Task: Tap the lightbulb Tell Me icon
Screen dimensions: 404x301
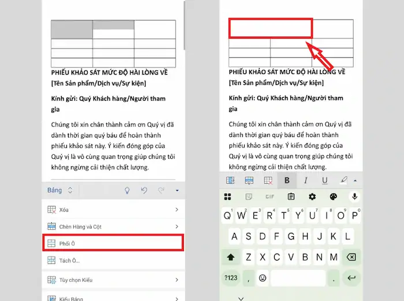Action: (x=127, y=190)
